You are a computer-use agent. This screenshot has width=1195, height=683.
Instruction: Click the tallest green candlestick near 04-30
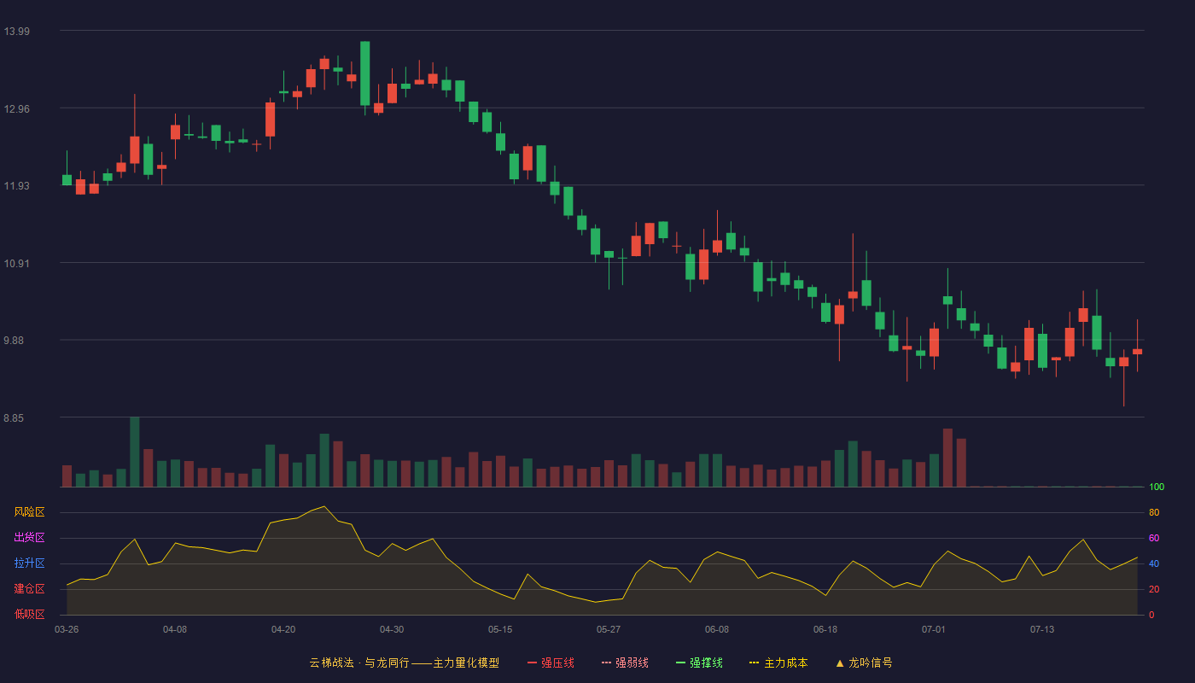364,73
